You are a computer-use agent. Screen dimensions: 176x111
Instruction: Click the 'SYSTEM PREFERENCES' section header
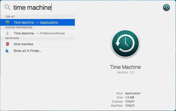tap(19, 27)
